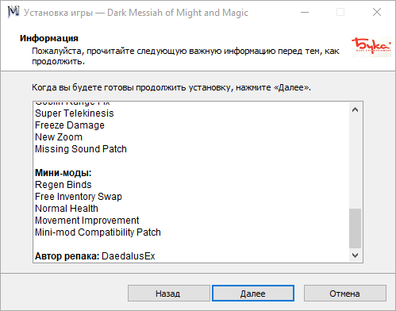The image size is (396, 311).
Task: Click the Free Inventory Swap line
Action: pyautogui.click(x=79, y=197)
